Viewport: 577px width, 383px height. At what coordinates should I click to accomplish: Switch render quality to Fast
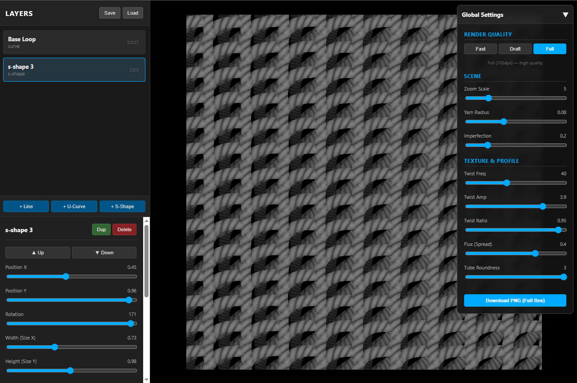coord(480,49)
